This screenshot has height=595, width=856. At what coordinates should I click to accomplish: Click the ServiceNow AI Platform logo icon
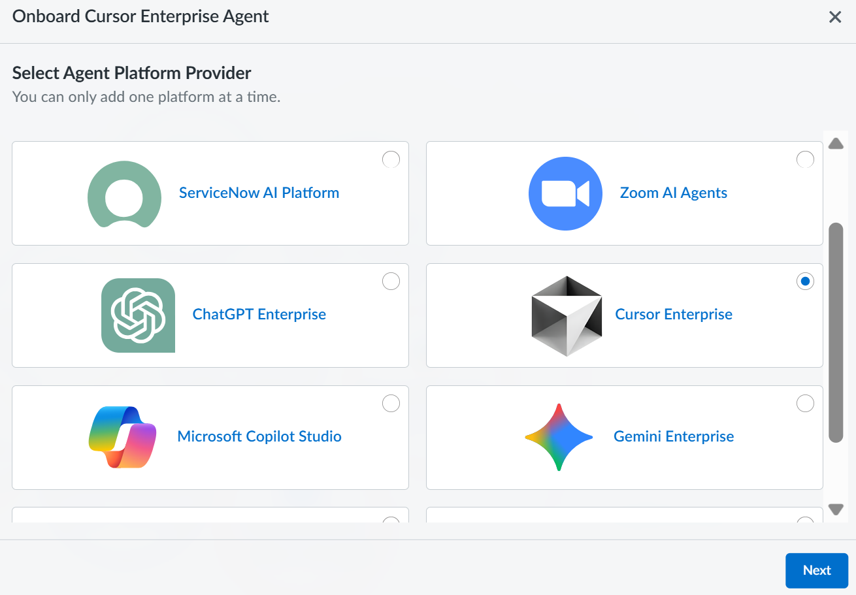(124, 194)
